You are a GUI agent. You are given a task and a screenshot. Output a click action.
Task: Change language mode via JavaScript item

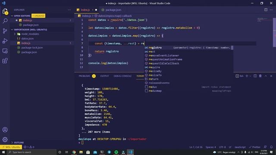click(240, 147)
